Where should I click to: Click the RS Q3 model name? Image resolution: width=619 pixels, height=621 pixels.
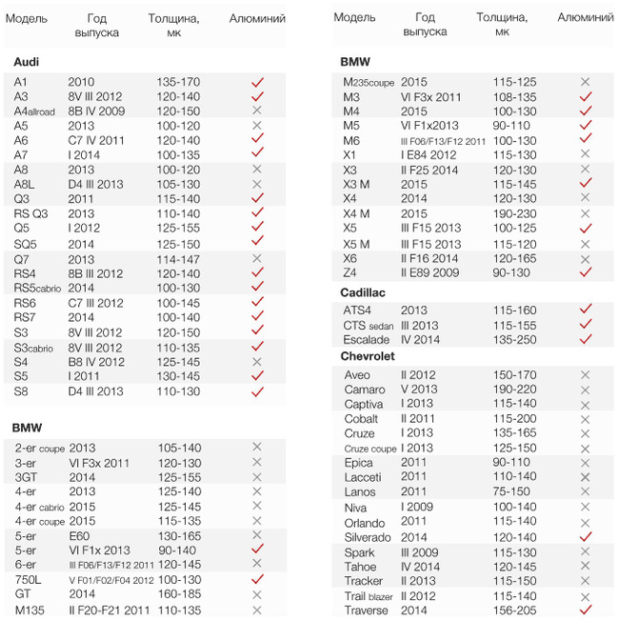32,214
